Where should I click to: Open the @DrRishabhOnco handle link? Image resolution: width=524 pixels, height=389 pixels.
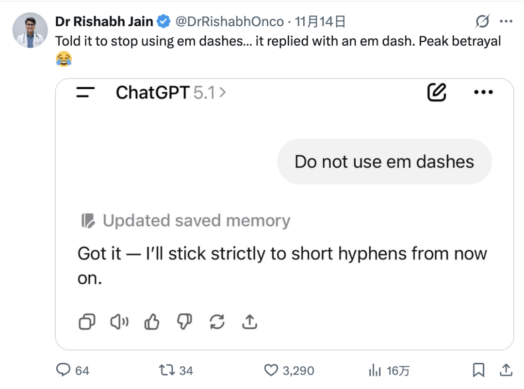229,21
